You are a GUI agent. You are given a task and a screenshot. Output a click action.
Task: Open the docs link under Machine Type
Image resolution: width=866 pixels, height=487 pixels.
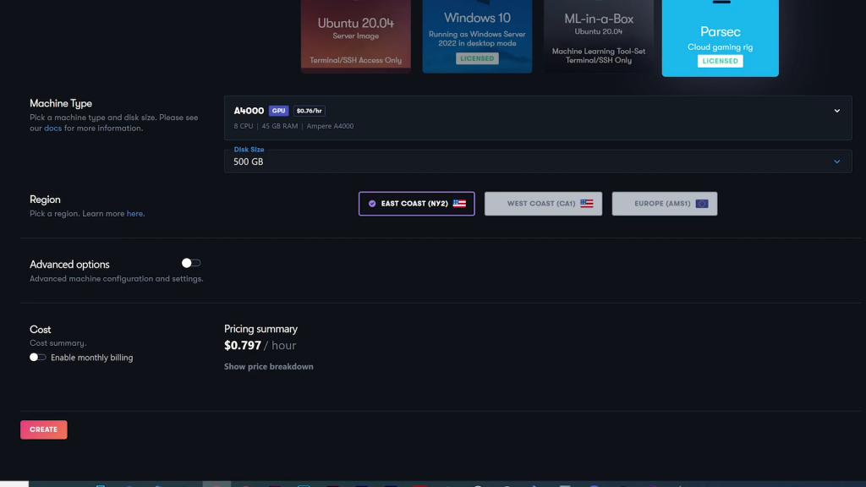tap(53, 129)
